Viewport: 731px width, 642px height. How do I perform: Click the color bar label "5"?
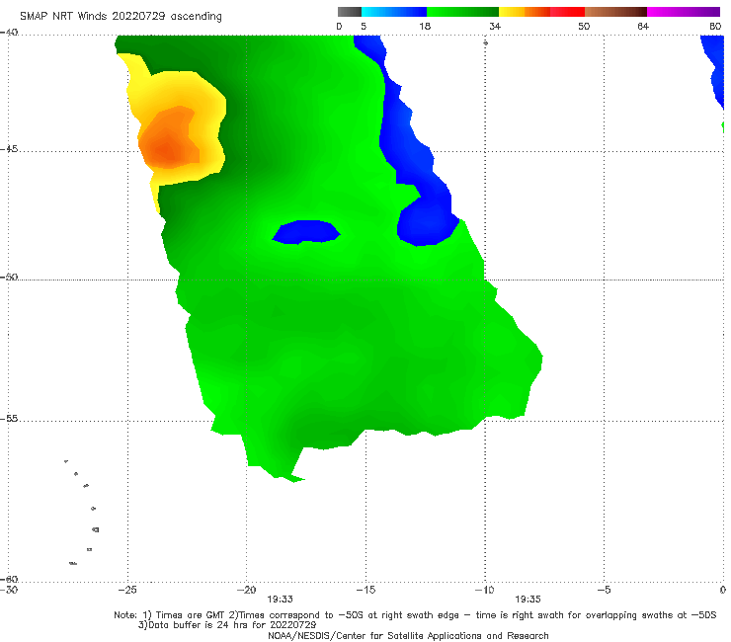(364, 27)
